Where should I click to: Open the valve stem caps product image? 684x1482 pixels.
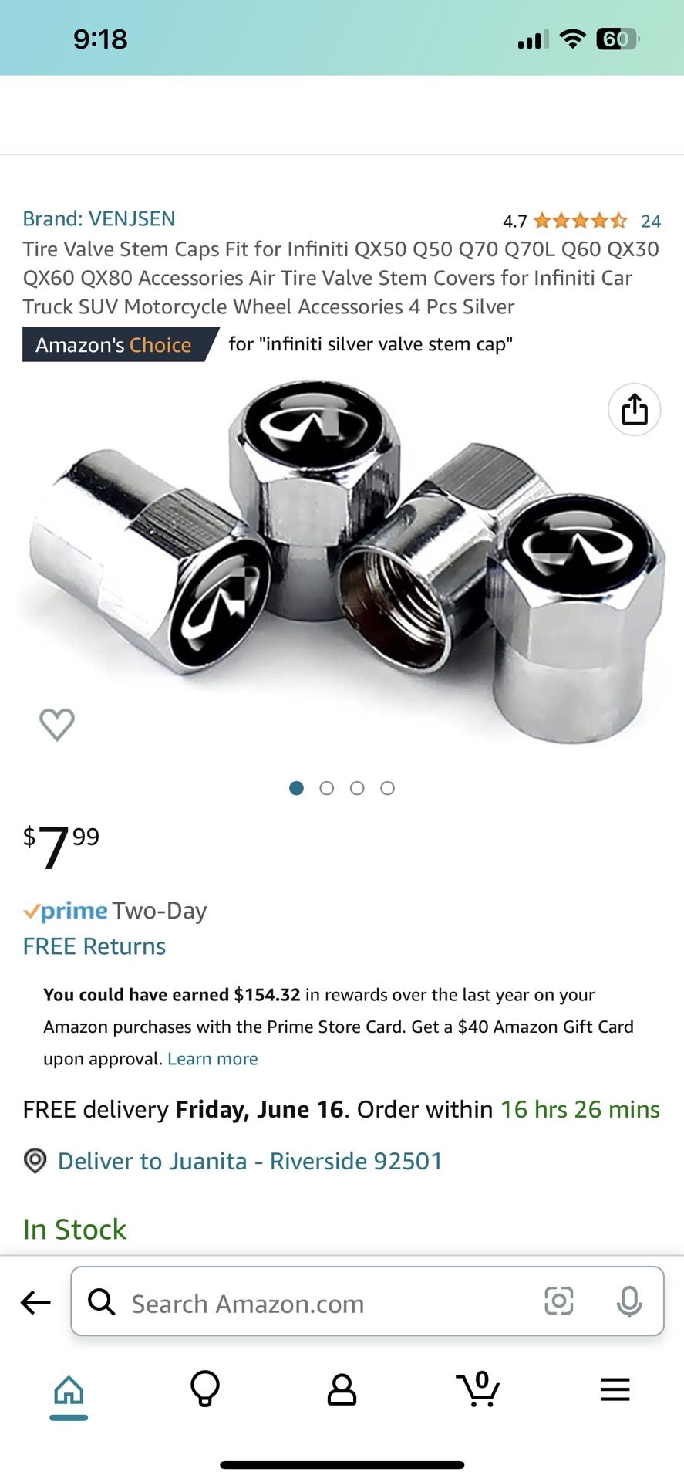coord(341,562)
